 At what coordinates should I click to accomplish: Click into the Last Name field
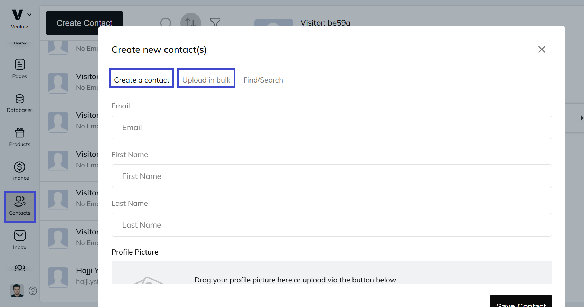(331, 225)
